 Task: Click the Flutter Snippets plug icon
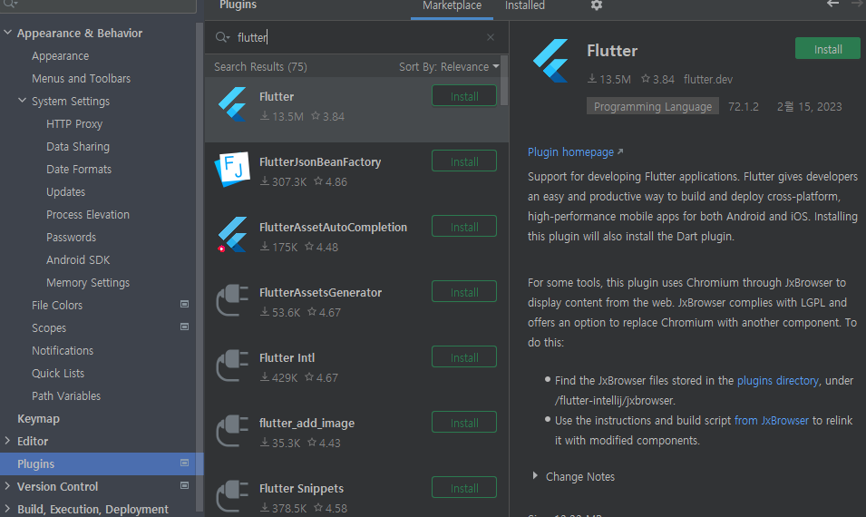[x=232, y=495]
